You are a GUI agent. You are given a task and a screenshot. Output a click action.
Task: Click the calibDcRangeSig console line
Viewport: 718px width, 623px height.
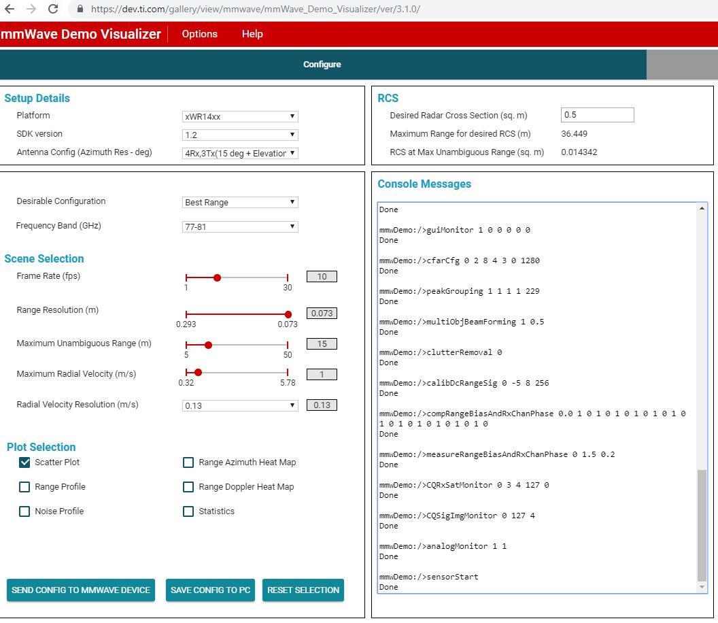[464, 383]
